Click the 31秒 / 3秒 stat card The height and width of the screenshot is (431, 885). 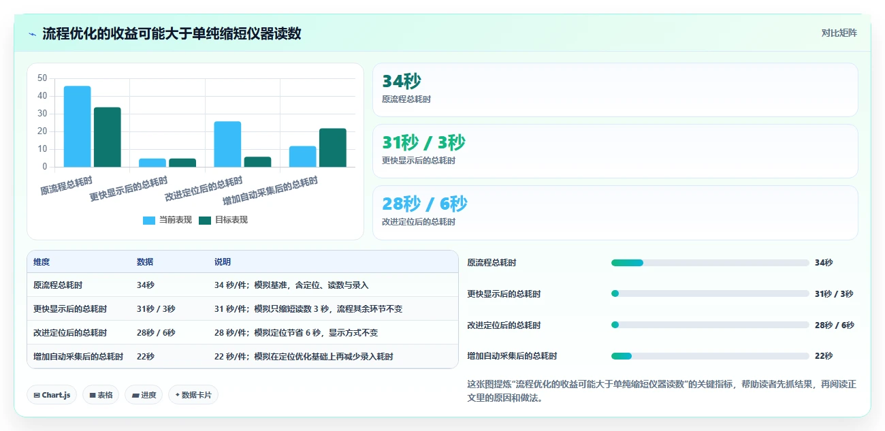click(615, 151)
